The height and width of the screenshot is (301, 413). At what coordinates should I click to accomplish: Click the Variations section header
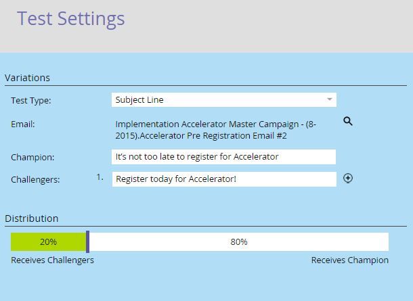[x=27, y=78]
